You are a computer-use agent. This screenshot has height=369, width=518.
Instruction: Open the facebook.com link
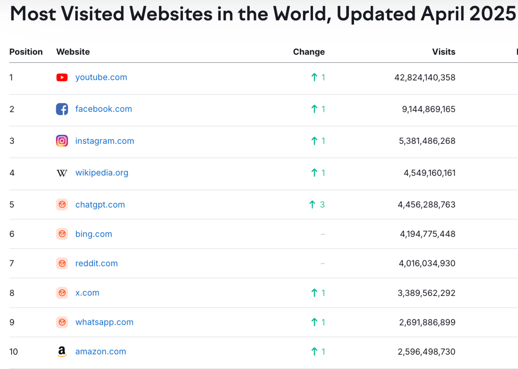103,109
